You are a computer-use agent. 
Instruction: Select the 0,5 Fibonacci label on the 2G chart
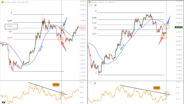11,31
